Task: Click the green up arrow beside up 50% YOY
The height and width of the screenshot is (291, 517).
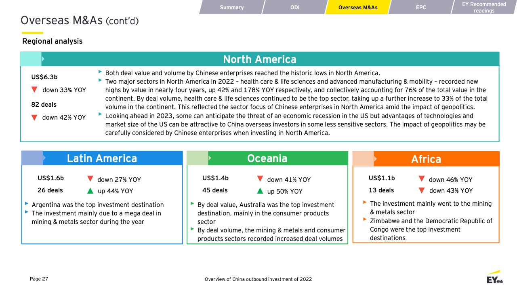Action: [x=260, y=190]
